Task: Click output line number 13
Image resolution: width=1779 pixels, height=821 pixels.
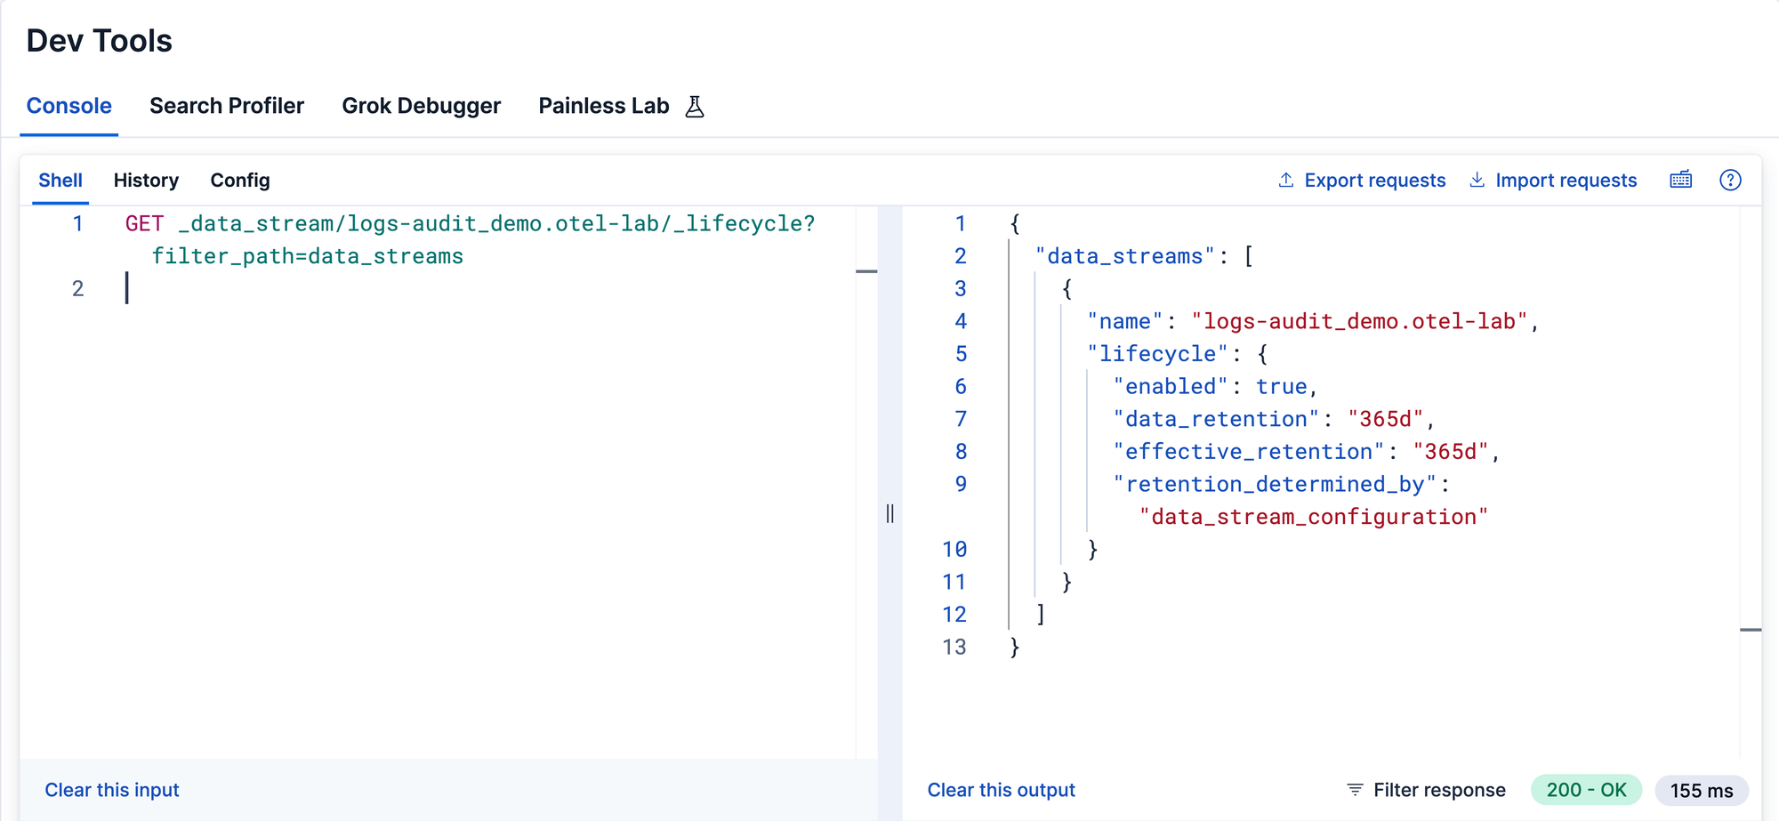Action: point(954,647)
